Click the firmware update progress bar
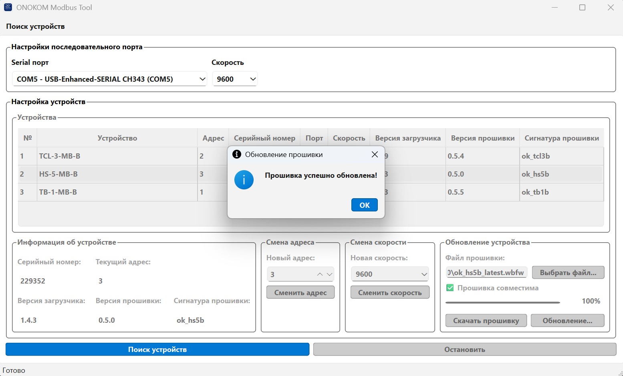623x376 pixels. (502, 303)
